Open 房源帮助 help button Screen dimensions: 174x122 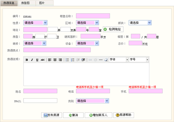[124, 115]
